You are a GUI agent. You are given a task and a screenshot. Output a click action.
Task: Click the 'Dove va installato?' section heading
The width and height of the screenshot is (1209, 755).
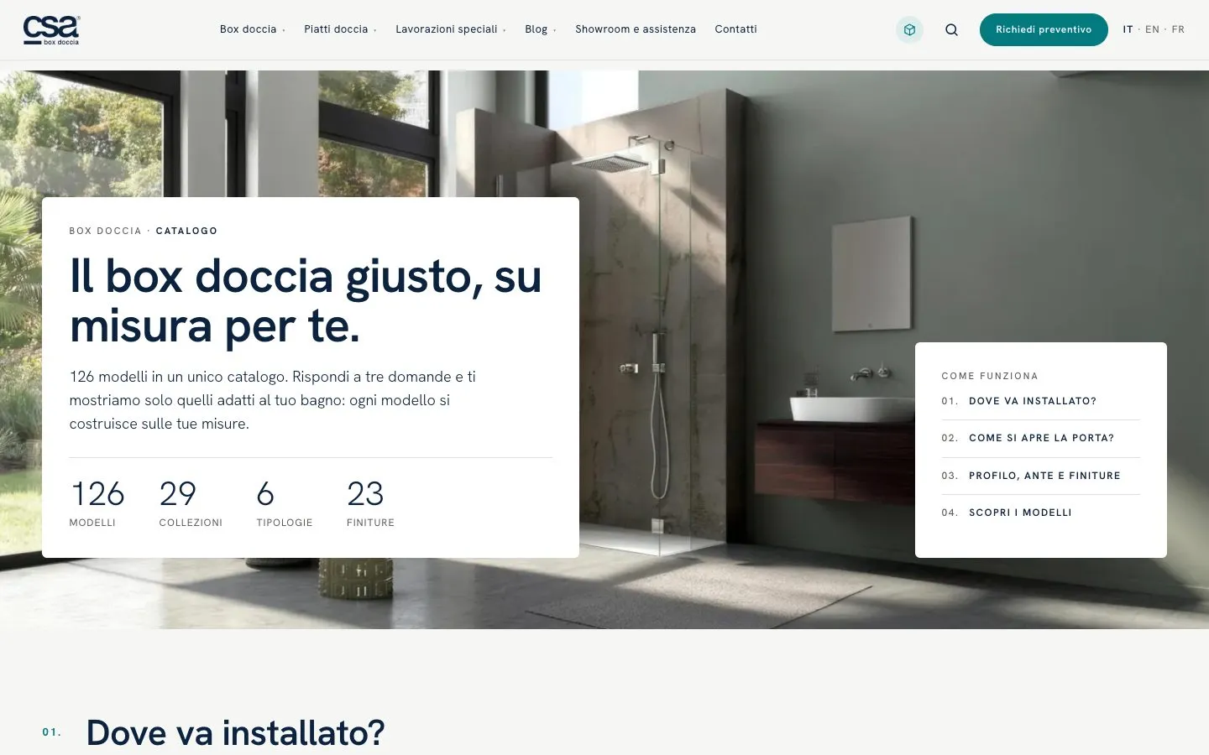coord(235,732)
